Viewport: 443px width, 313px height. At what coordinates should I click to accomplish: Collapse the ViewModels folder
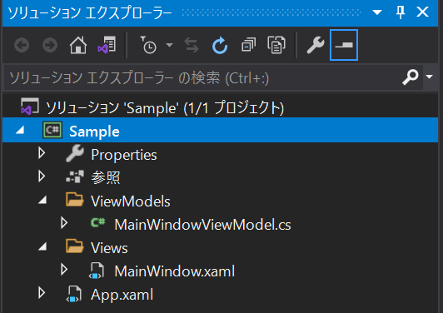pos(42,201)
